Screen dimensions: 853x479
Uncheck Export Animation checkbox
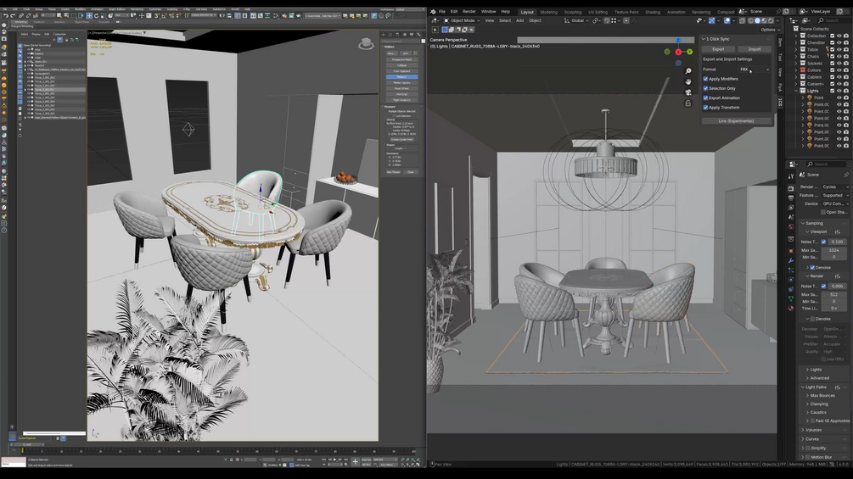pos(705,97)
